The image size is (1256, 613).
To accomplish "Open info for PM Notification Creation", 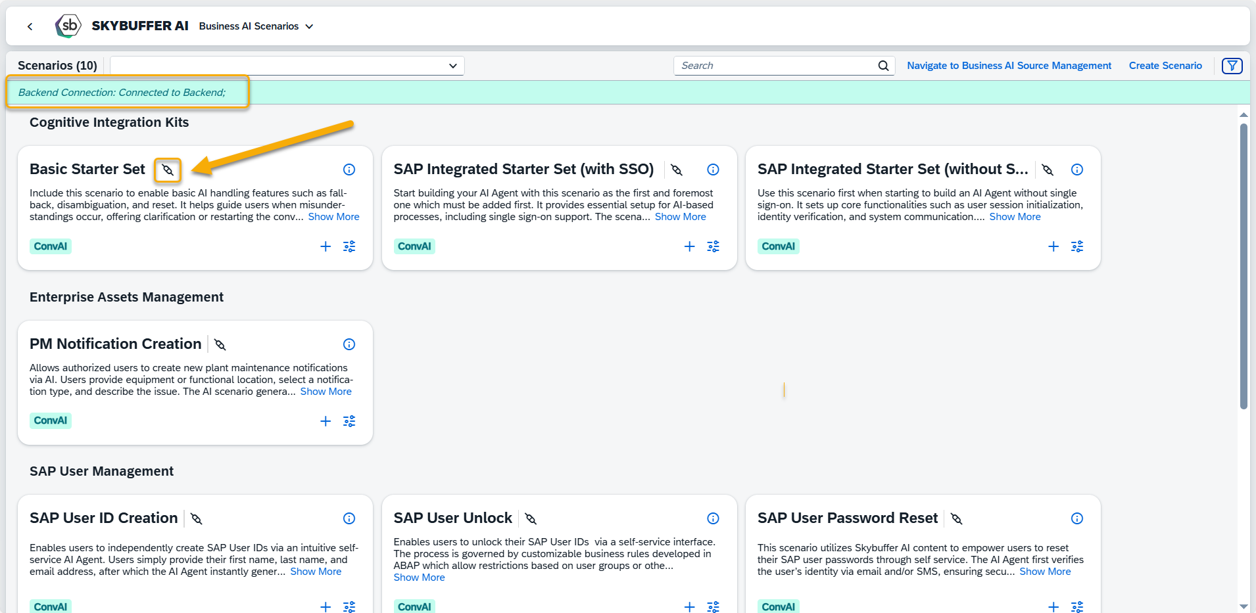I will point(349,344).
